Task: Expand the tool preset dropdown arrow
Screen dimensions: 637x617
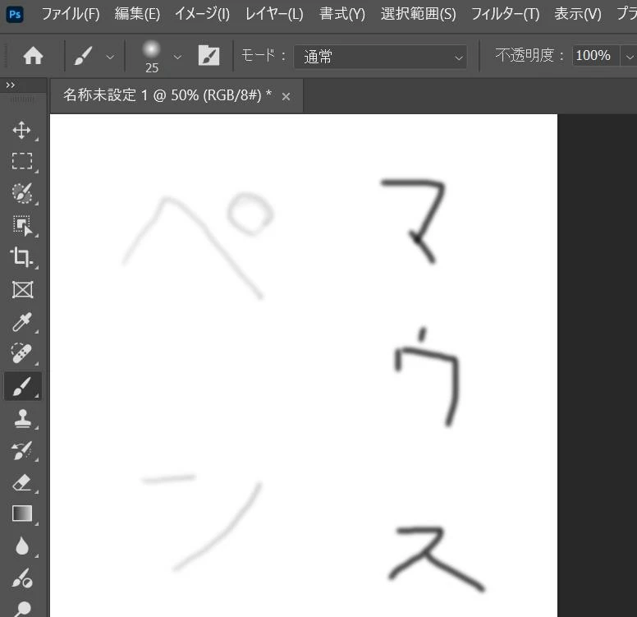Action: point(110,57)
